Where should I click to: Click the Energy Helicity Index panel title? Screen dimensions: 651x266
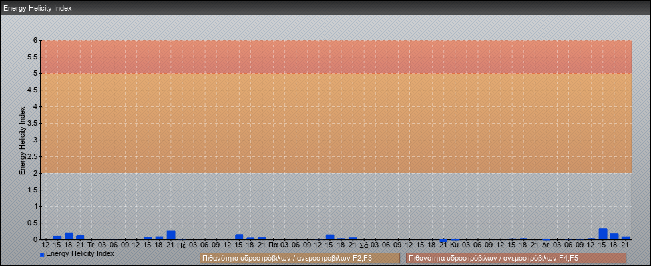pyautogui.click(x=37, y=8)
